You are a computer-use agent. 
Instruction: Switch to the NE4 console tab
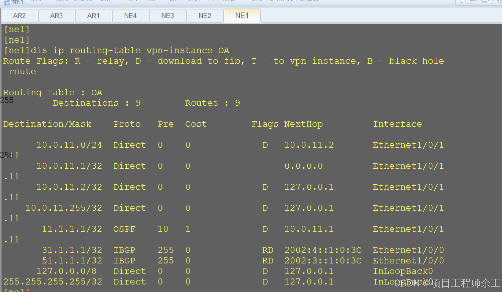[x=130, y=16]
